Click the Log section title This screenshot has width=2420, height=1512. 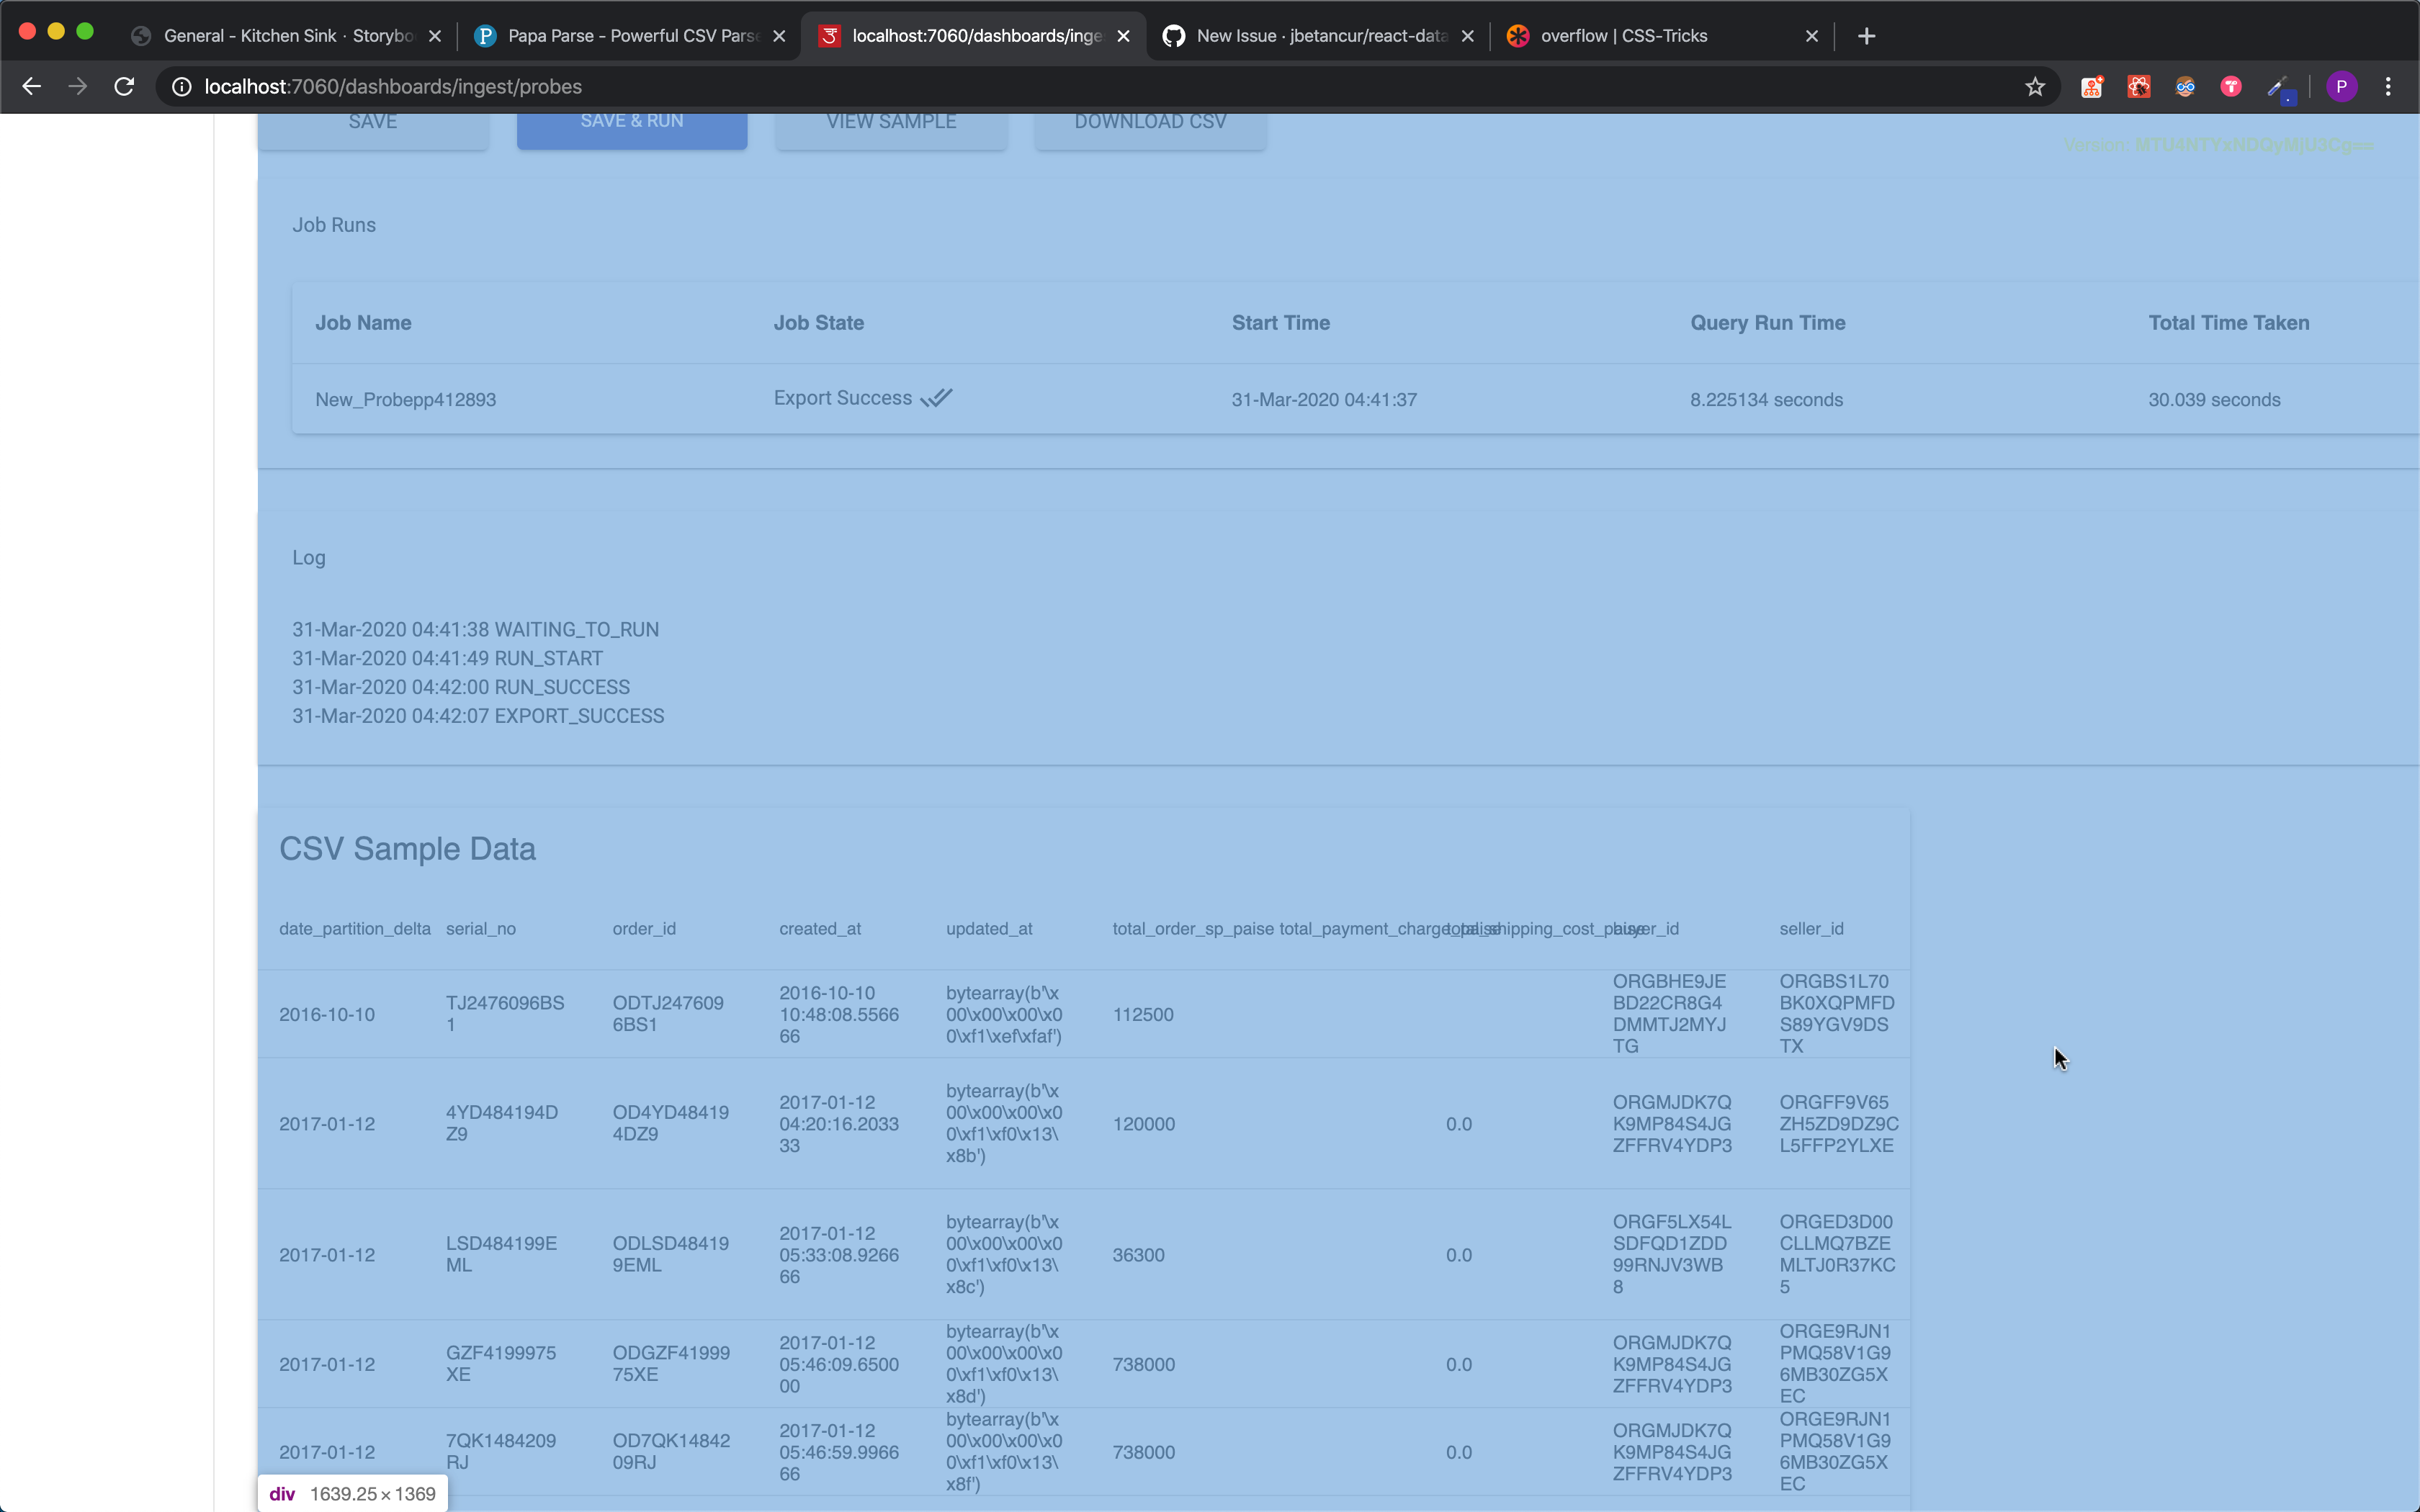(x=309, y=558)
